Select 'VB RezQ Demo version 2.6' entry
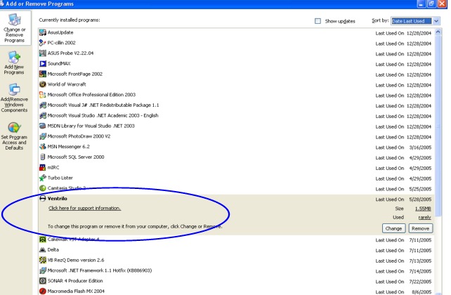 tap(76, 260)
